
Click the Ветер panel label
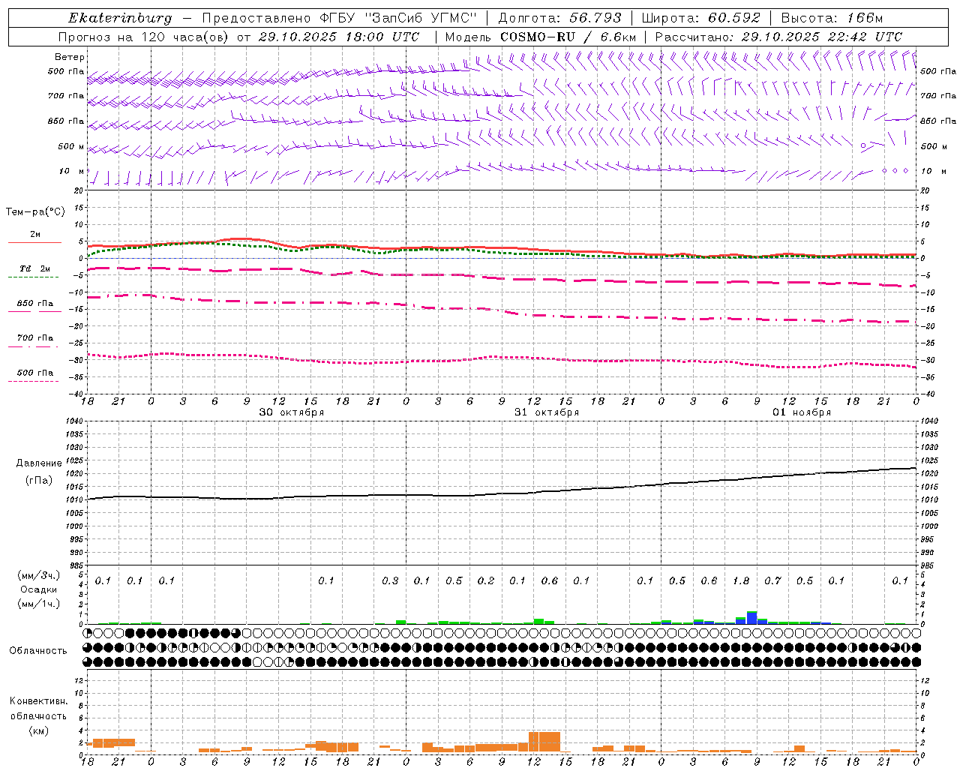click(x=70, y=57)
